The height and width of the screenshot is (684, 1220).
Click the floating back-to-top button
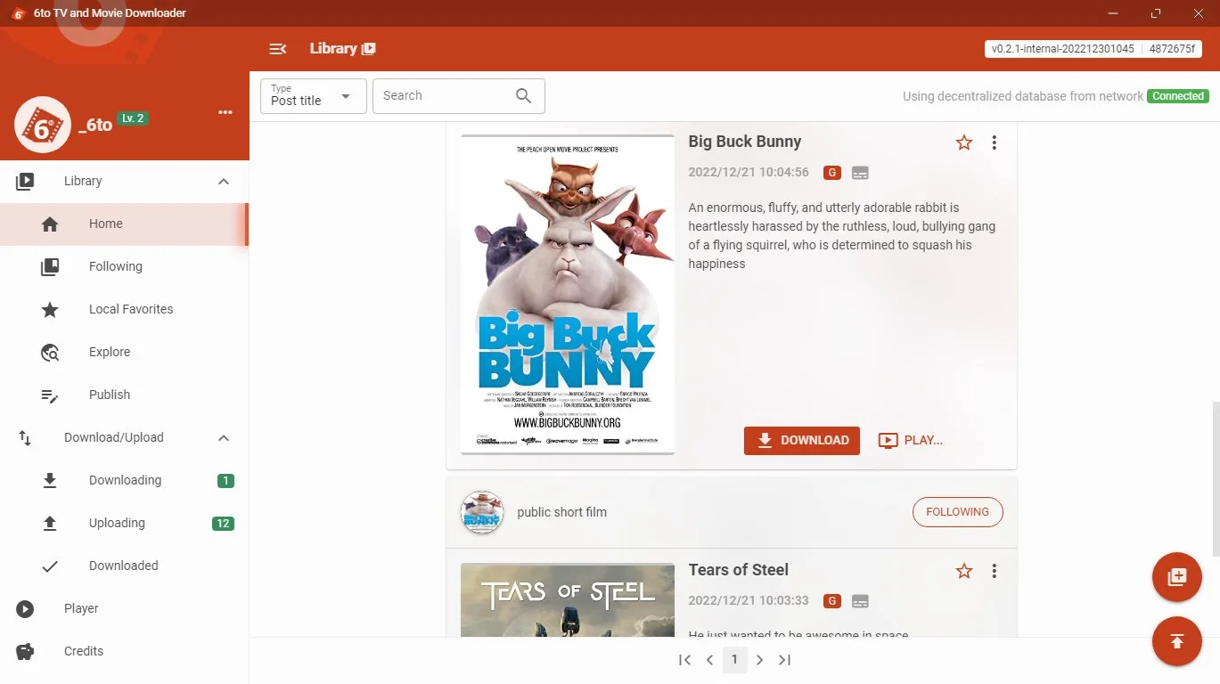pyautogui.click(x=1176, y=641)
